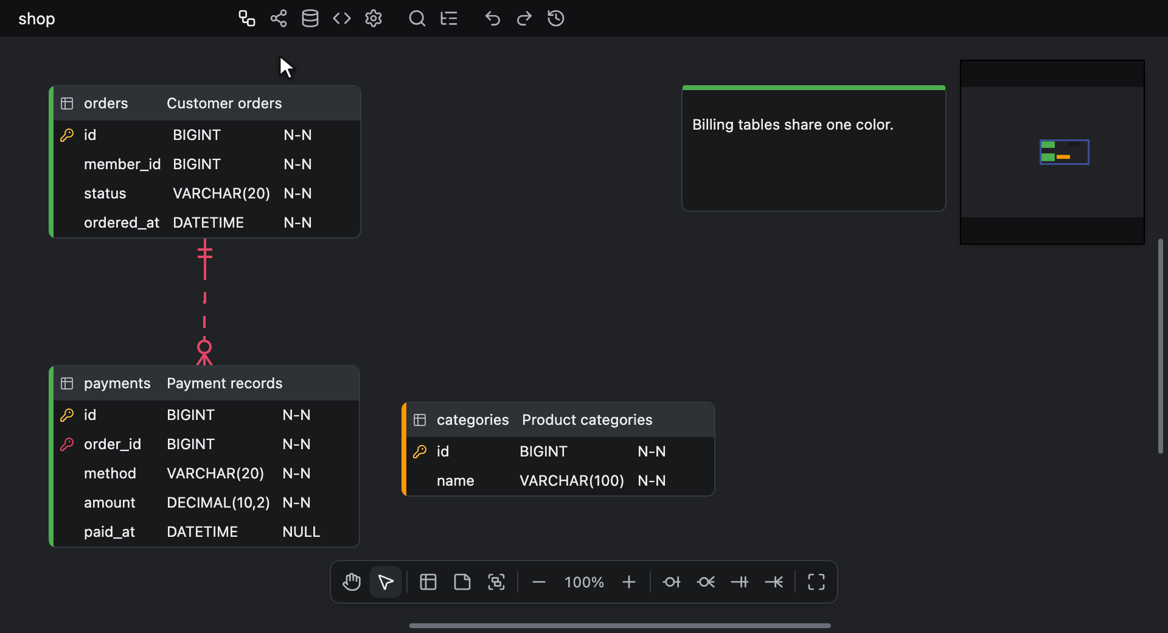Screen dimensions: 1168x633
Task: Open settings gear in the top toolbar
Action: click(374, 18)
